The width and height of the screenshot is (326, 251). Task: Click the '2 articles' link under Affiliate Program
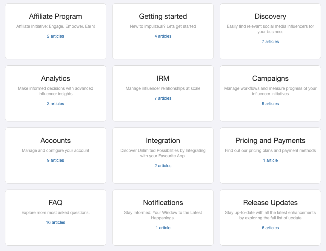55,36
